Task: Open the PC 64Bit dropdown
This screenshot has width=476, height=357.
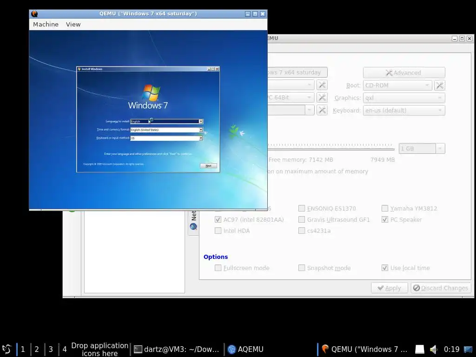Action: [x=291, y=98]
